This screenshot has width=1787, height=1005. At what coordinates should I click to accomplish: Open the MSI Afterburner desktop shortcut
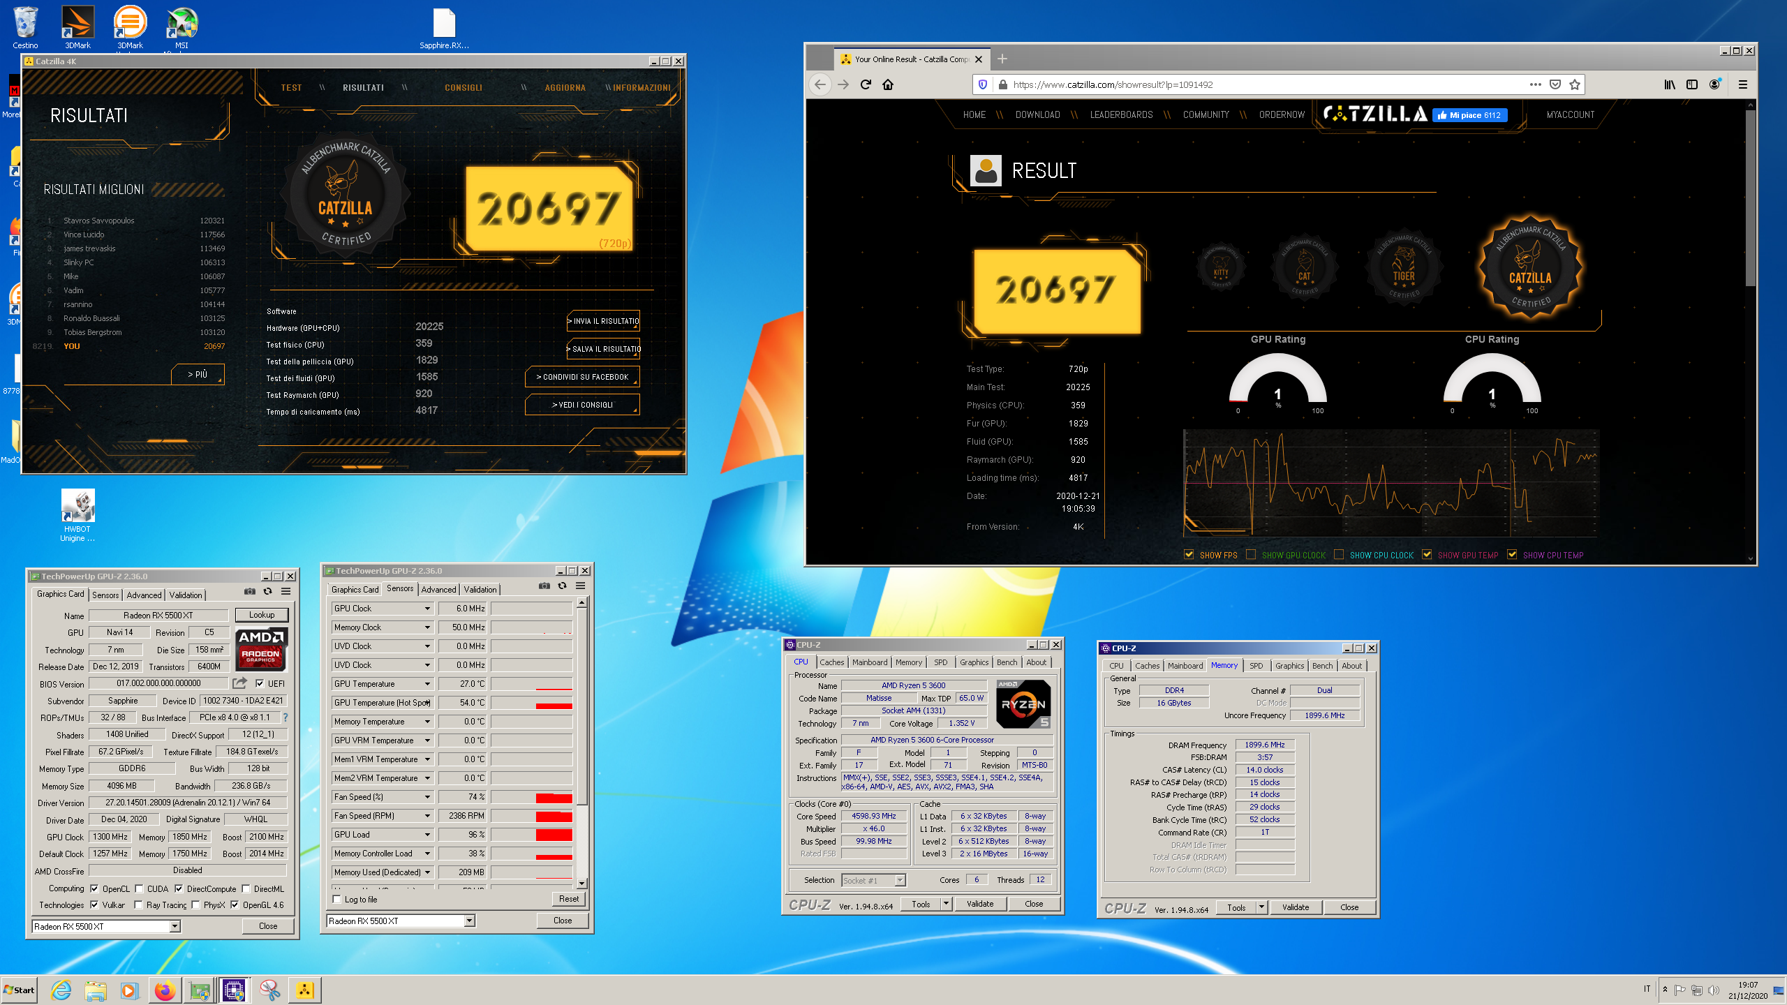pyautogui.click(x=181, y=28)
